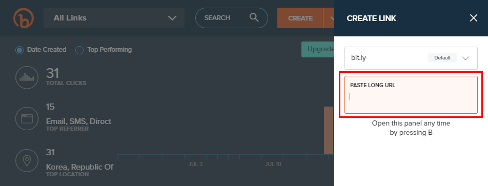Click the JUL 10 axis label
This screenshot has height=186, width=488.
click(273, 164)
